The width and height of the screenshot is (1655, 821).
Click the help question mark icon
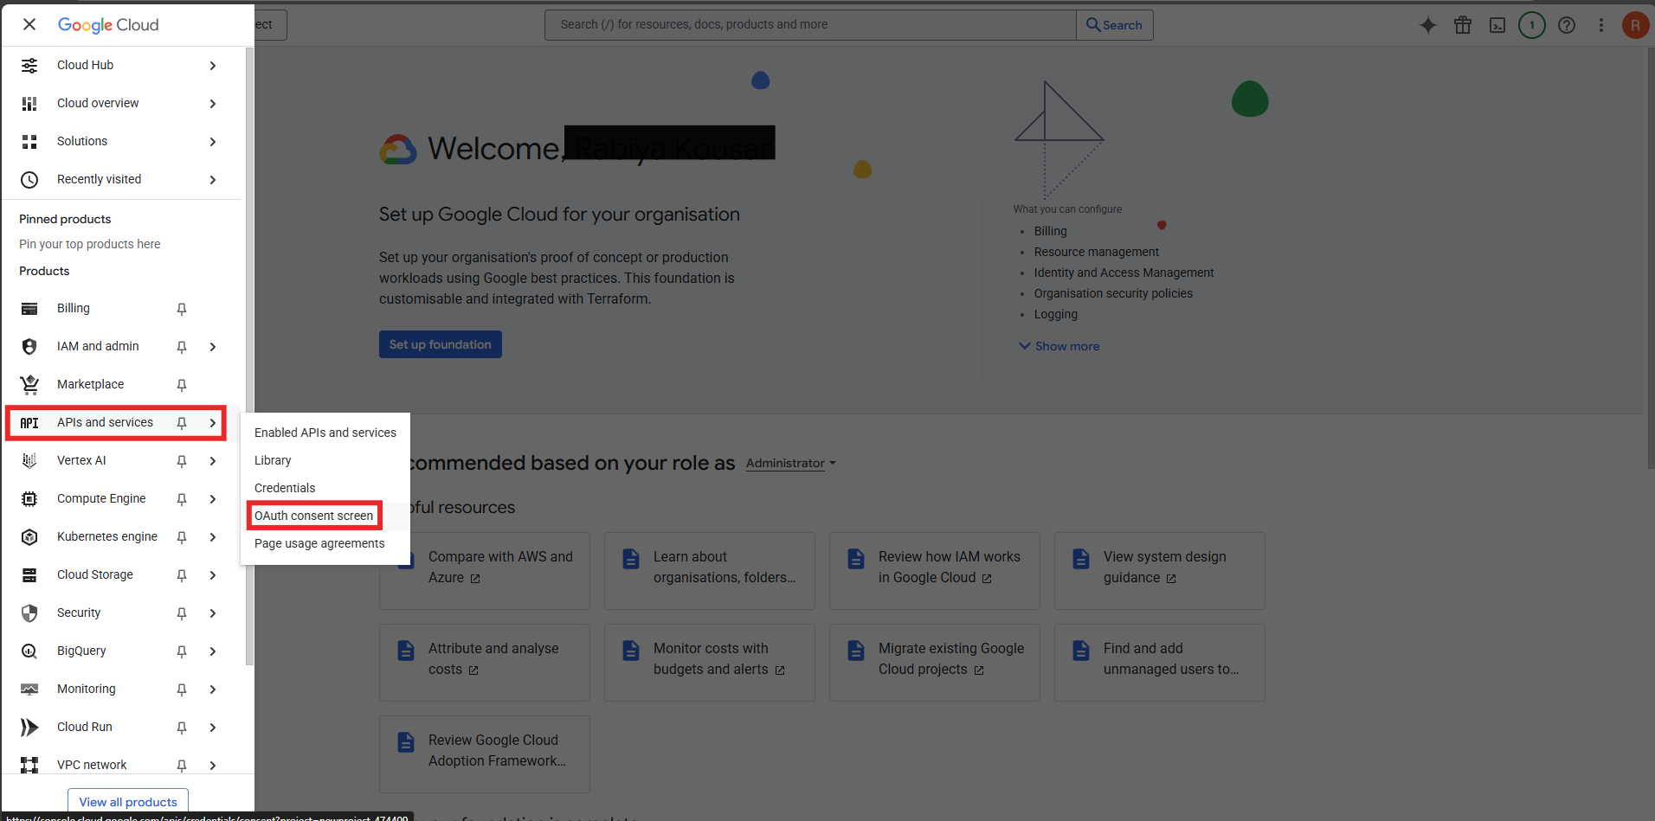click(x=1566, y=24)
